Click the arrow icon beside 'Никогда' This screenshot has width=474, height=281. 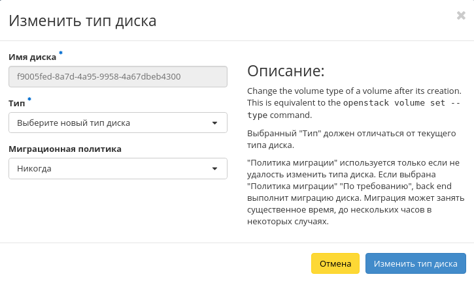point(215,169)
